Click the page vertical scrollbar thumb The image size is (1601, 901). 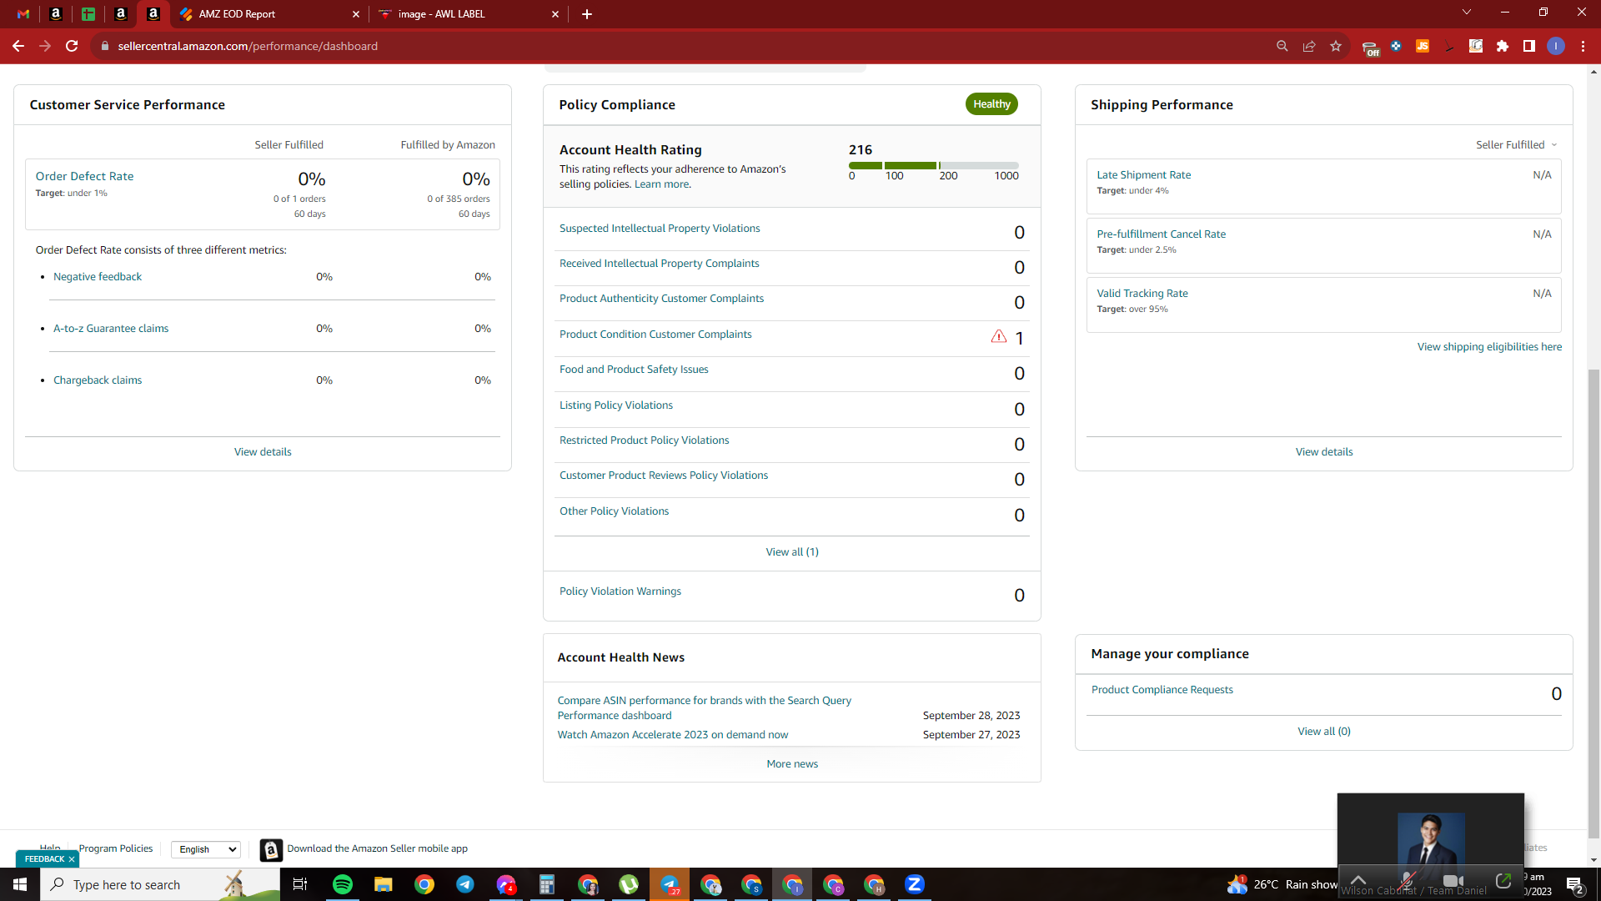[1593, 602]
